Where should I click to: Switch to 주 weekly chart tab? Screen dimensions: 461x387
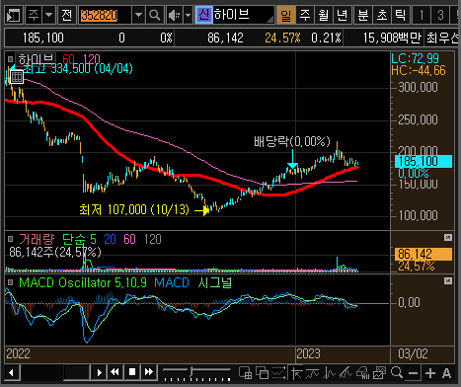click(x=305, y=15)
